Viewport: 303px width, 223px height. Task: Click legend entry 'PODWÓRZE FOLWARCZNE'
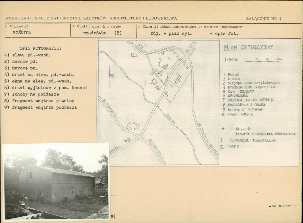pos(253,140)
